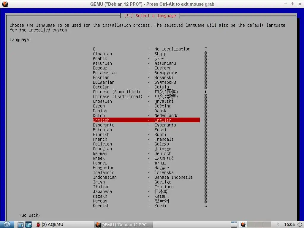Select Chinese (Traditional)
The height and width of the screenshot is (228, 304).
(146, 96)
